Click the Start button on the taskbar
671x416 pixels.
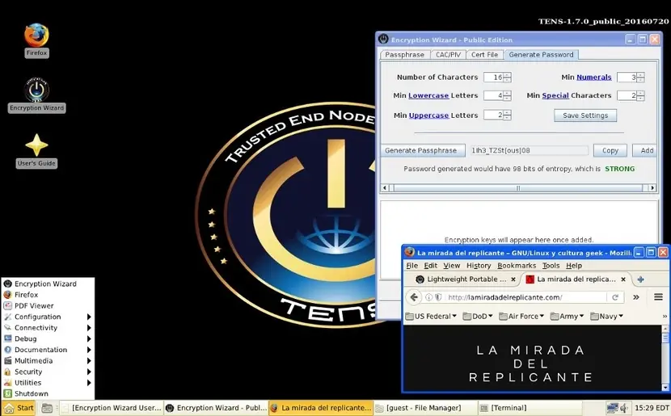19,408
